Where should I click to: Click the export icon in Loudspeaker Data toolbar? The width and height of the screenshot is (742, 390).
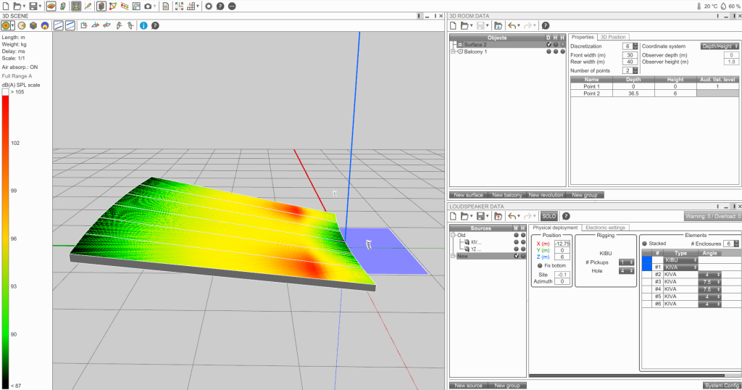[x=498, y=216]
